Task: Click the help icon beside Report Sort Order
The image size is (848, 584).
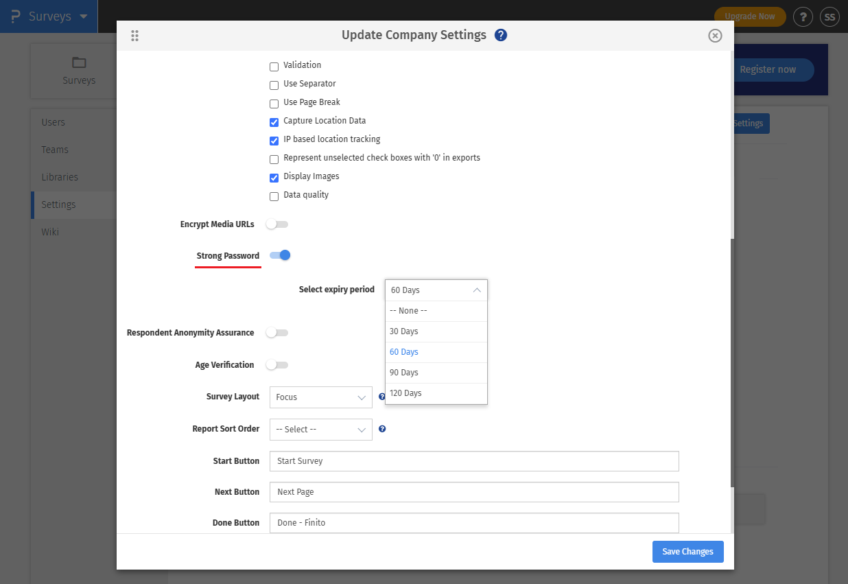Action: [x=382, y=429]
